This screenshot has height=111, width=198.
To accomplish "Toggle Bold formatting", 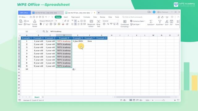I will pos(41,24).
